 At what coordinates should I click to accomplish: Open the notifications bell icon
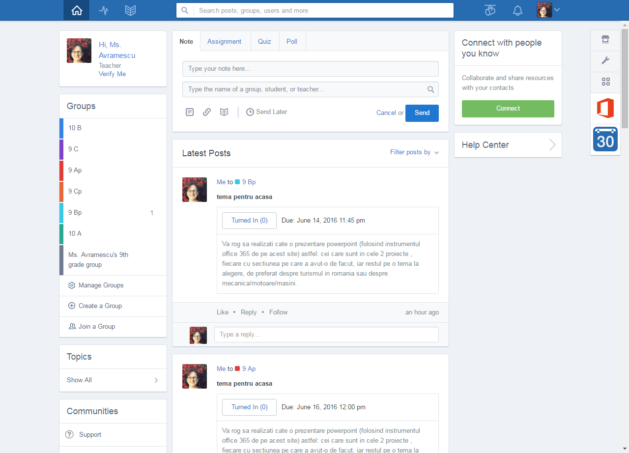[x=517, y=10]
